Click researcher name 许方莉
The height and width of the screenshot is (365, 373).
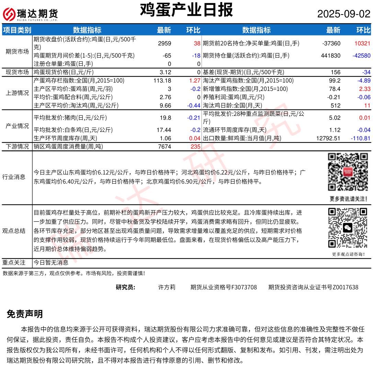pos(167,287)
